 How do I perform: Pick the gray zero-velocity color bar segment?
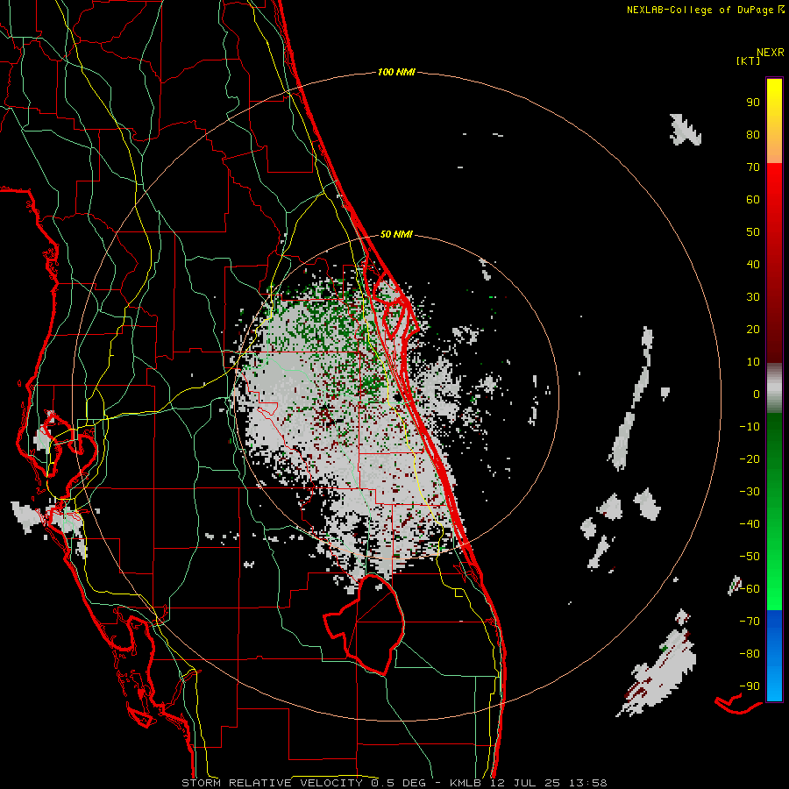[x=774, y=388]
